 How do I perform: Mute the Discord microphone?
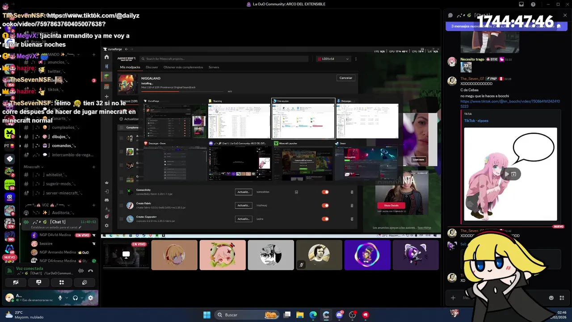(60, 298)
